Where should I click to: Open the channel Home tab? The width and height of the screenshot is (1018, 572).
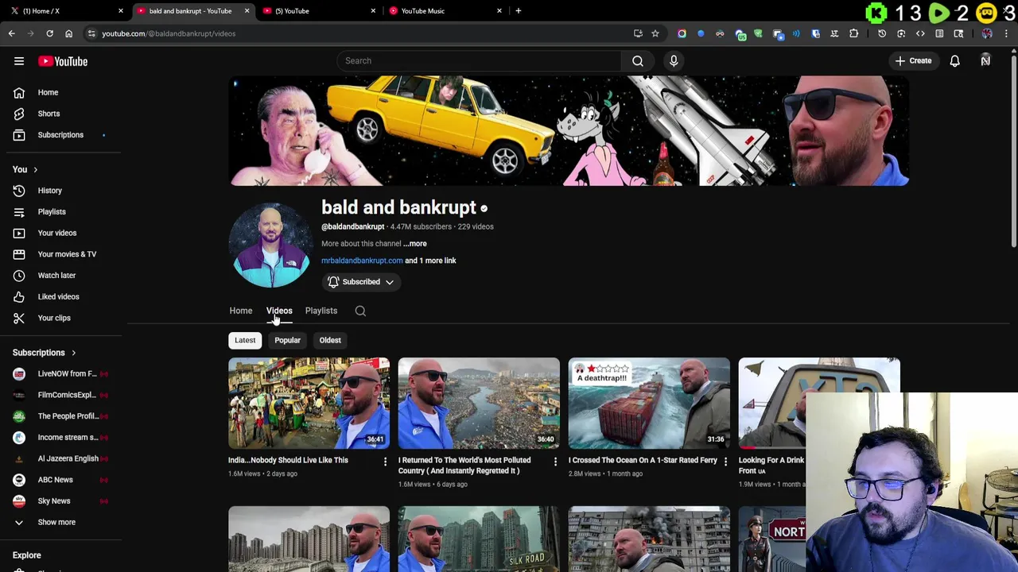[241, 311]
